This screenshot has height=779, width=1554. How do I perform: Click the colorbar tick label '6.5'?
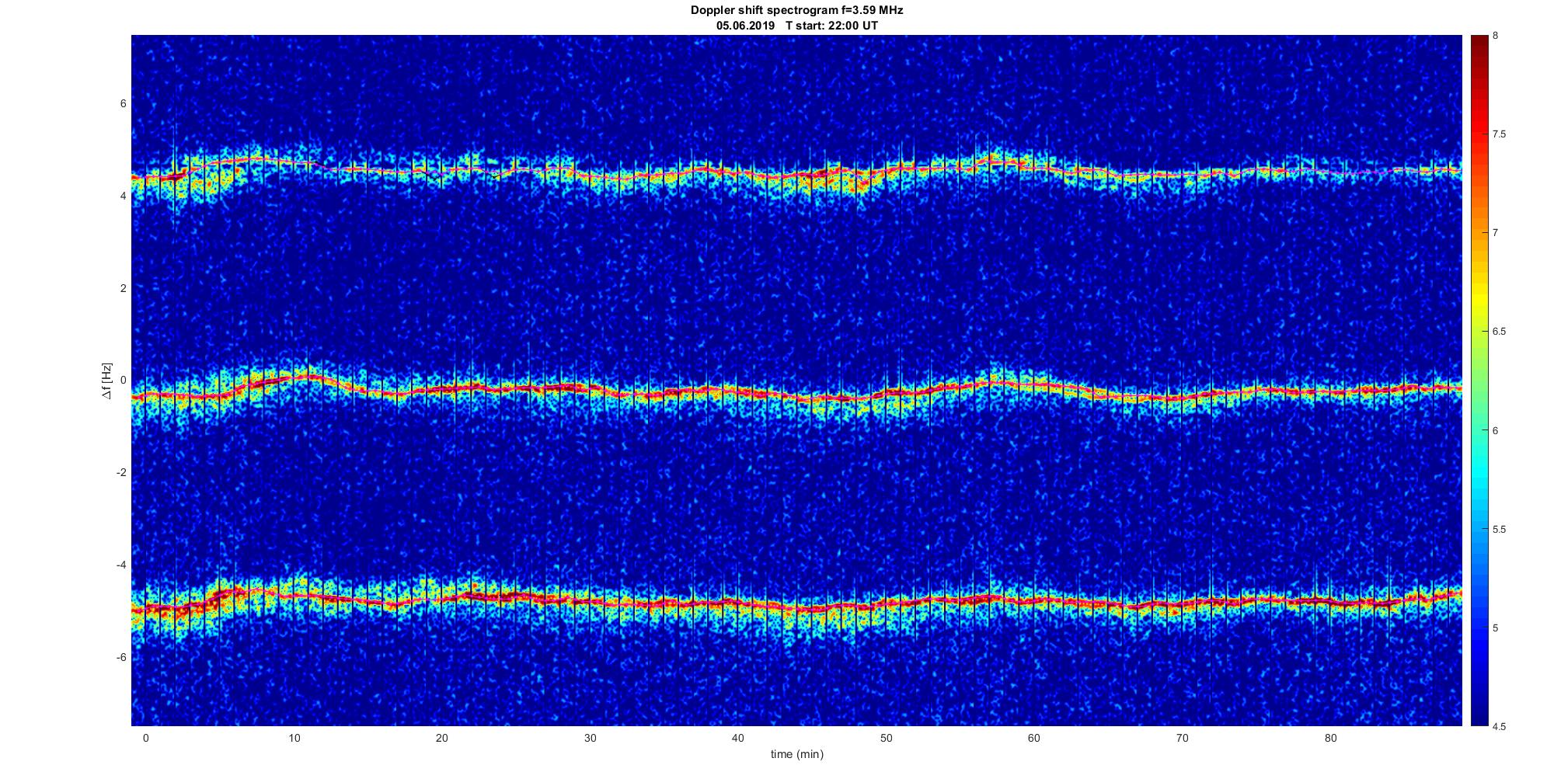[1499, 332]
